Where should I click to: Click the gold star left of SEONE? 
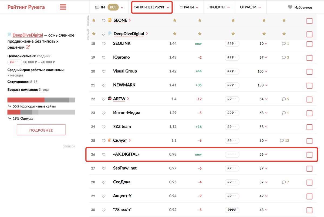tap(94, 20)
